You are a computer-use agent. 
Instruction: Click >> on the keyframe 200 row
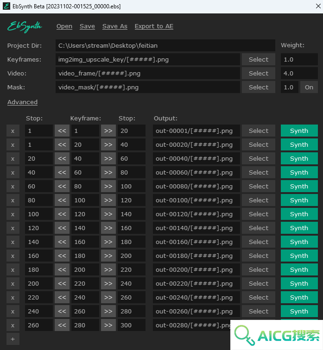(x=108, y=269)
